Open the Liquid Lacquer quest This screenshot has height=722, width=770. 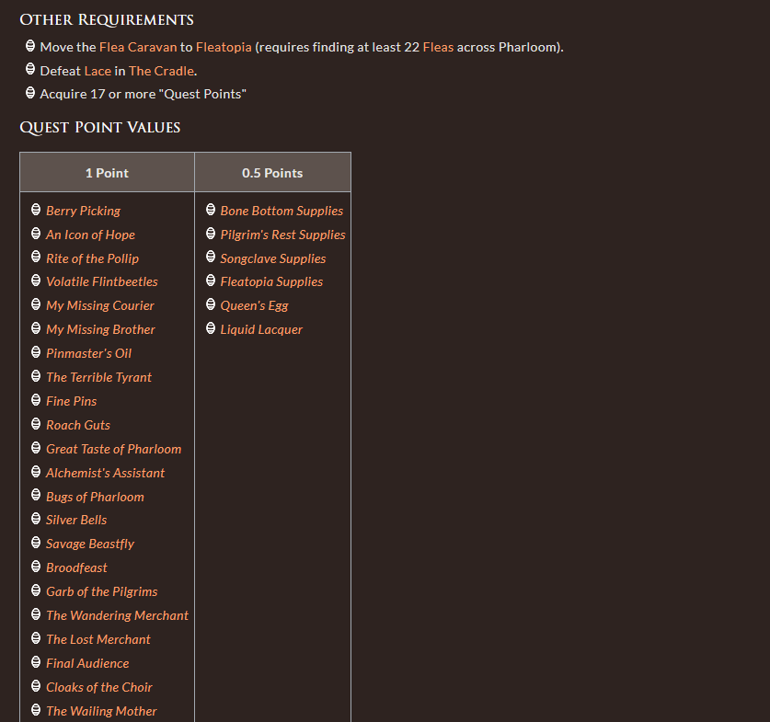click(x=261, y=329)
